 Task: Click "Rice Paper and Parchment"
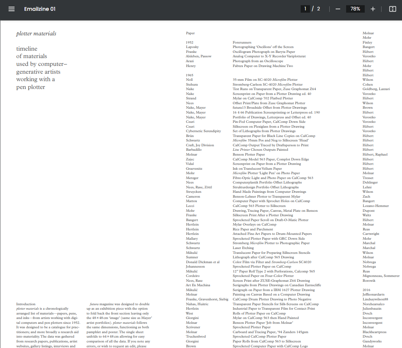(x=253, y=229)
